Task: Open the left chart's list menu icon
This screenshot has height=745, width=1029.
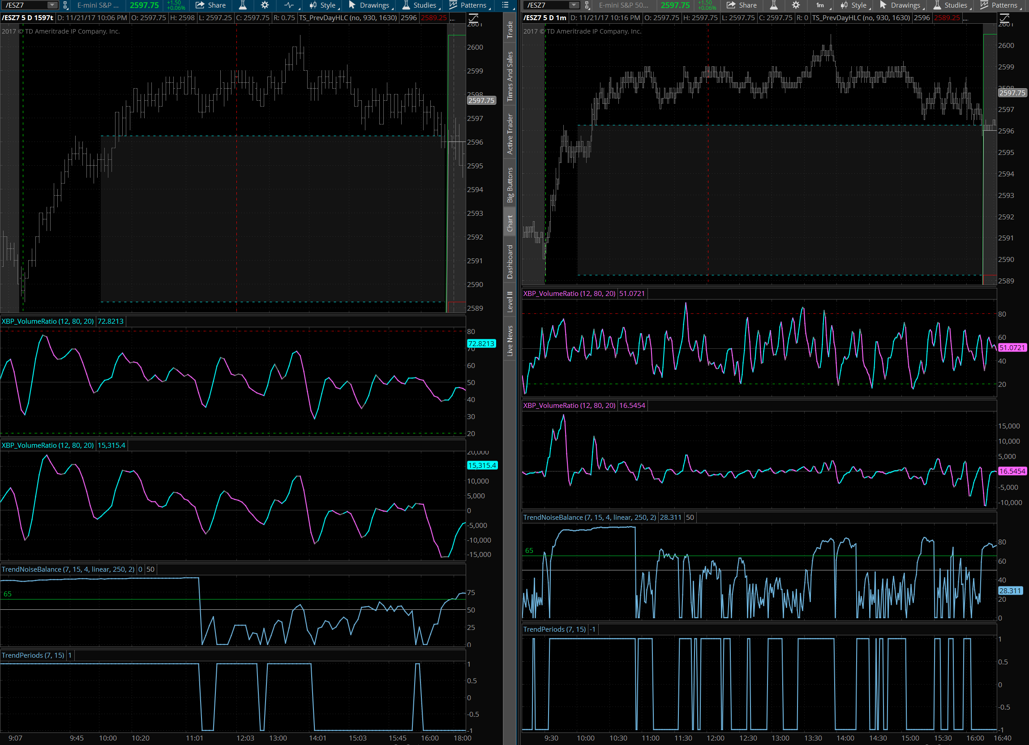Action: click(x=505, y=5)
